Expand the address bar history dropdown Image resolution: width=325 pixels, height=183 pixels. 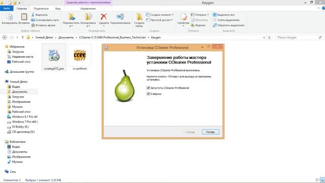[x=264, y=38]
